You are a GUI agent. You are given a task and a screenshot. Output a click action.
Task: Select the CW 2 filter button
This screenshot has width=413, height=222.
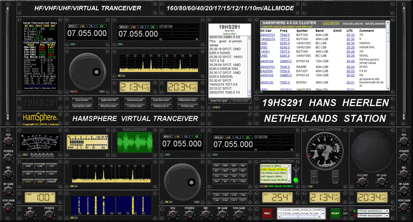tap(243, 200)
